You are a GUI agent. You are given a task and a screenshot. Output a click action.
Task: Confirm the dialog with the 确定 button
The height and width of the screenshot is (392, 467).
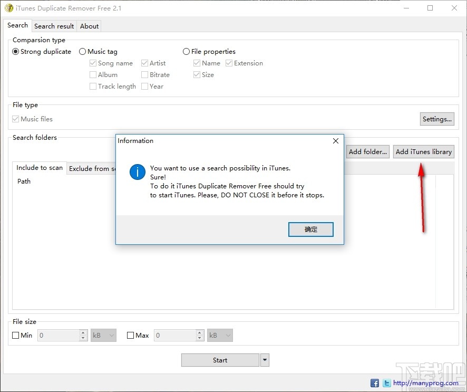coord(310,229)
